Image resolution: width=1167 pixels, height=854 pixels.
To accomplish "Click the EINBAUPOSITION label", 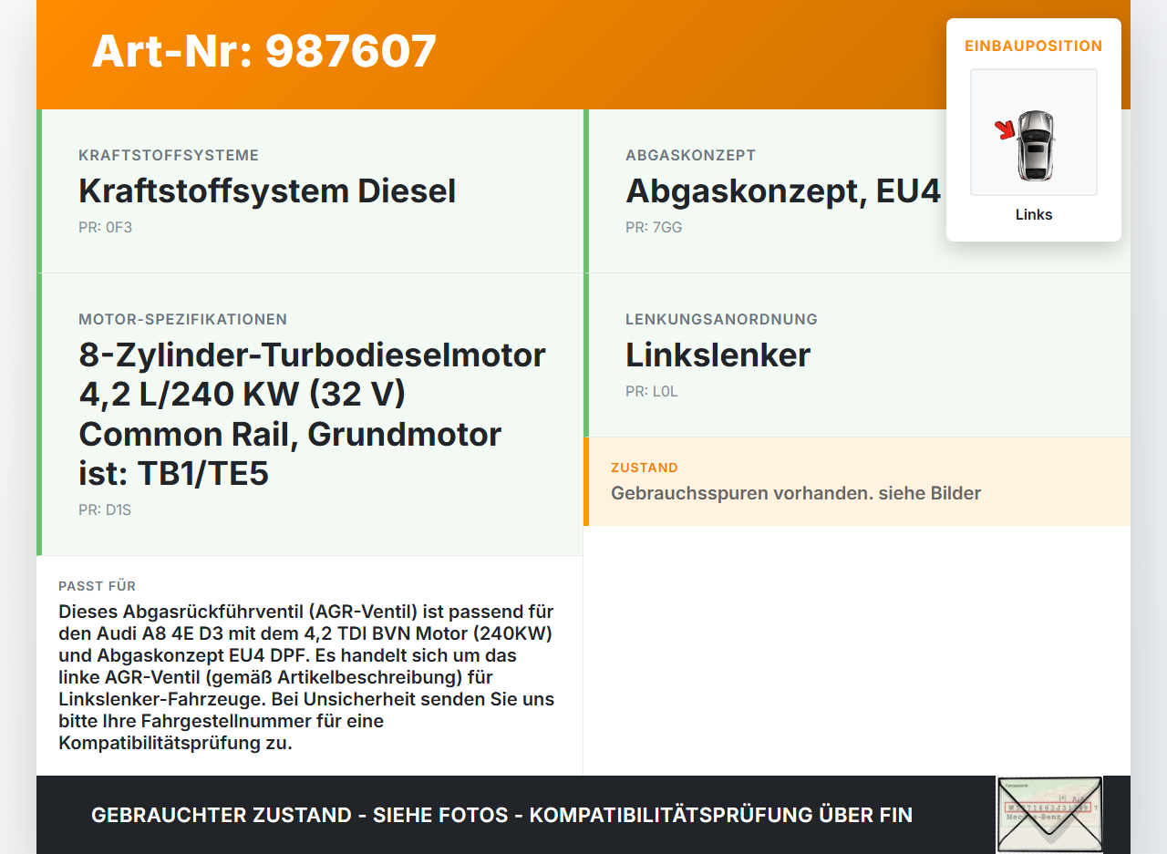I will [x=1034, y=46].
